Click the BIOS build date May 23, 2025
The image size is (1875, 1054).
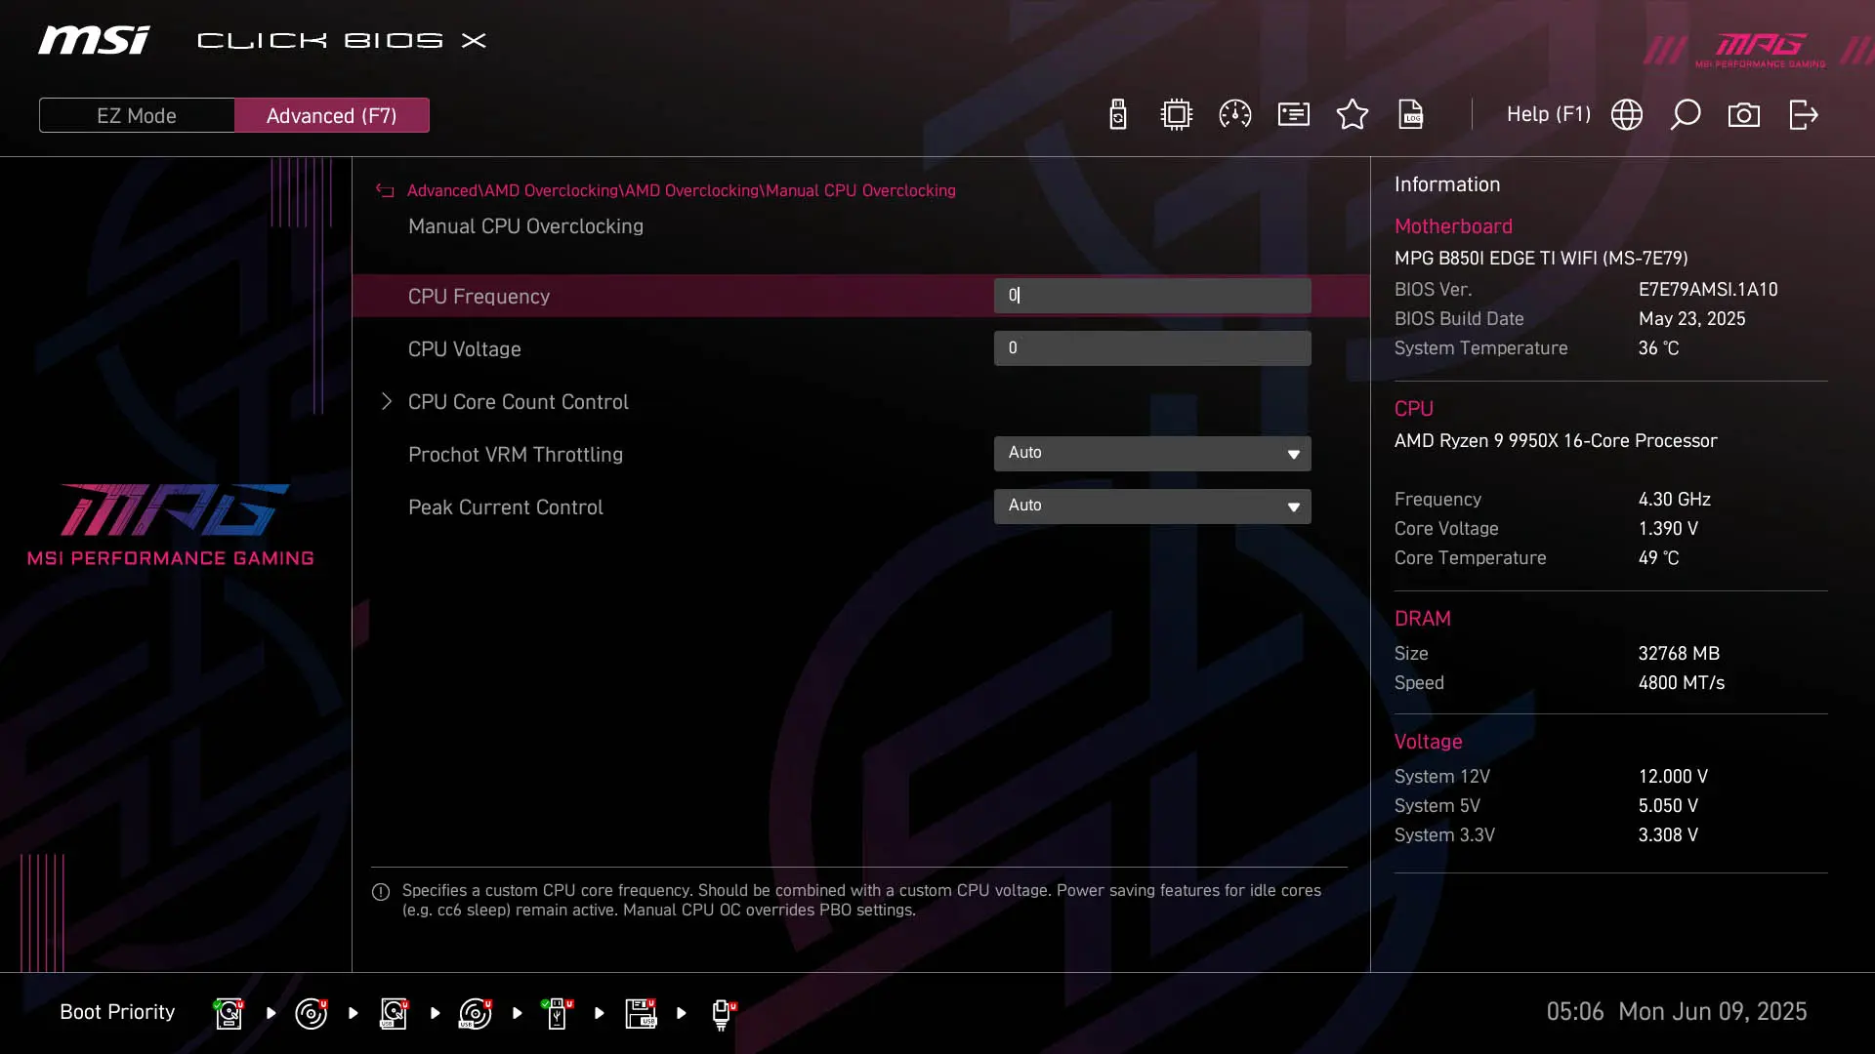(x=1691, y=319)
